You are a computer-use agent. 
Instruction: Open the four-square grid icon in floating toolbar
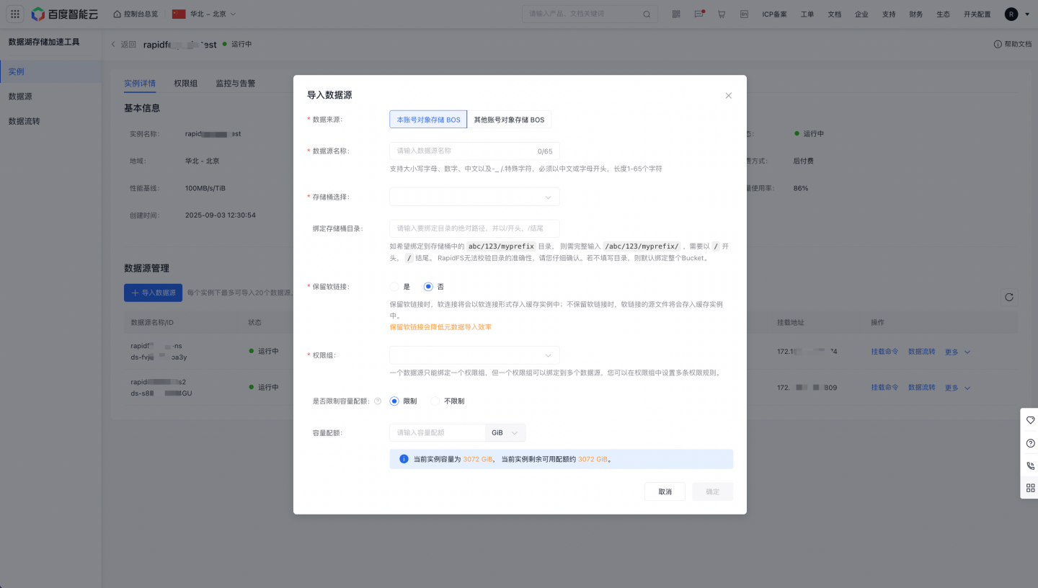pos(1030,489)
